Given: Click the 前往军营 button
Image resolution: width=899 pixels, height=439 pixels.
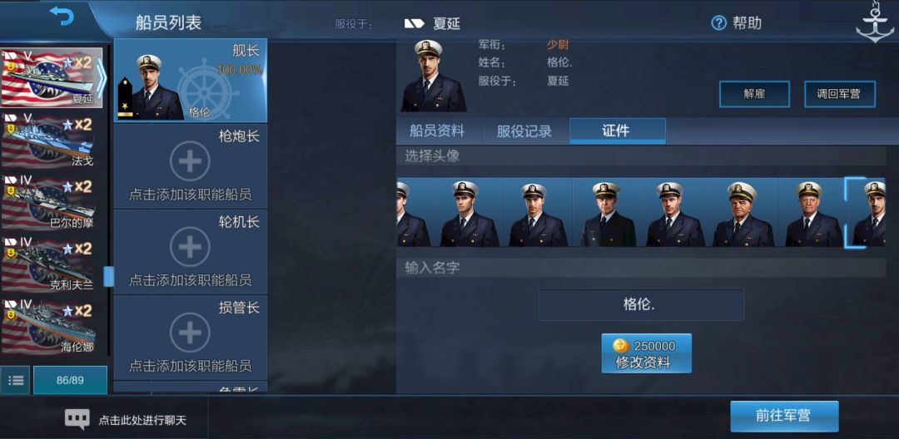Looking at the screenshot, I should click(784, 416).
